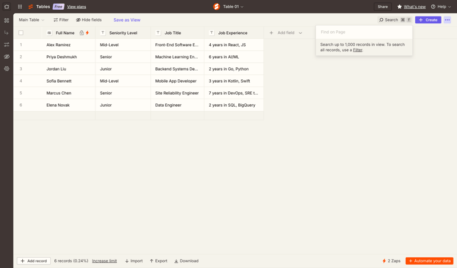This screenshot has height=268, width=457.
Task: Toggle the hidden-eye icon in left sidebar
Action: [6, 56]
